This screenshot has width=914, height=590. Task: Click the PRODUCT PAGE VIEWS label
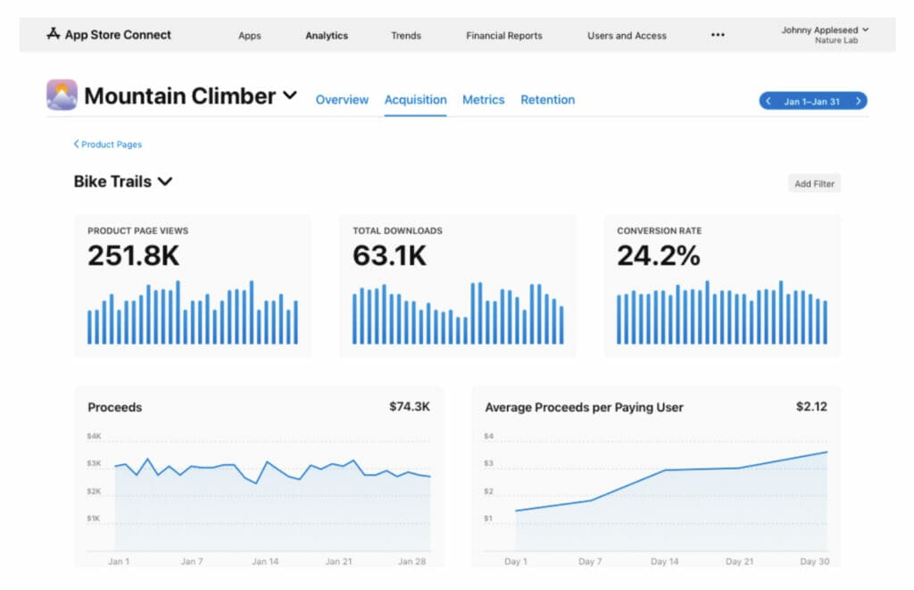coord(137,231)
